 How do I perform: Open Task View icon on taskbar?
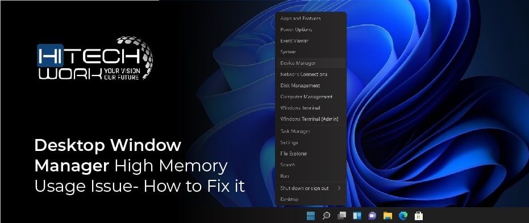(x=341, y=216)
